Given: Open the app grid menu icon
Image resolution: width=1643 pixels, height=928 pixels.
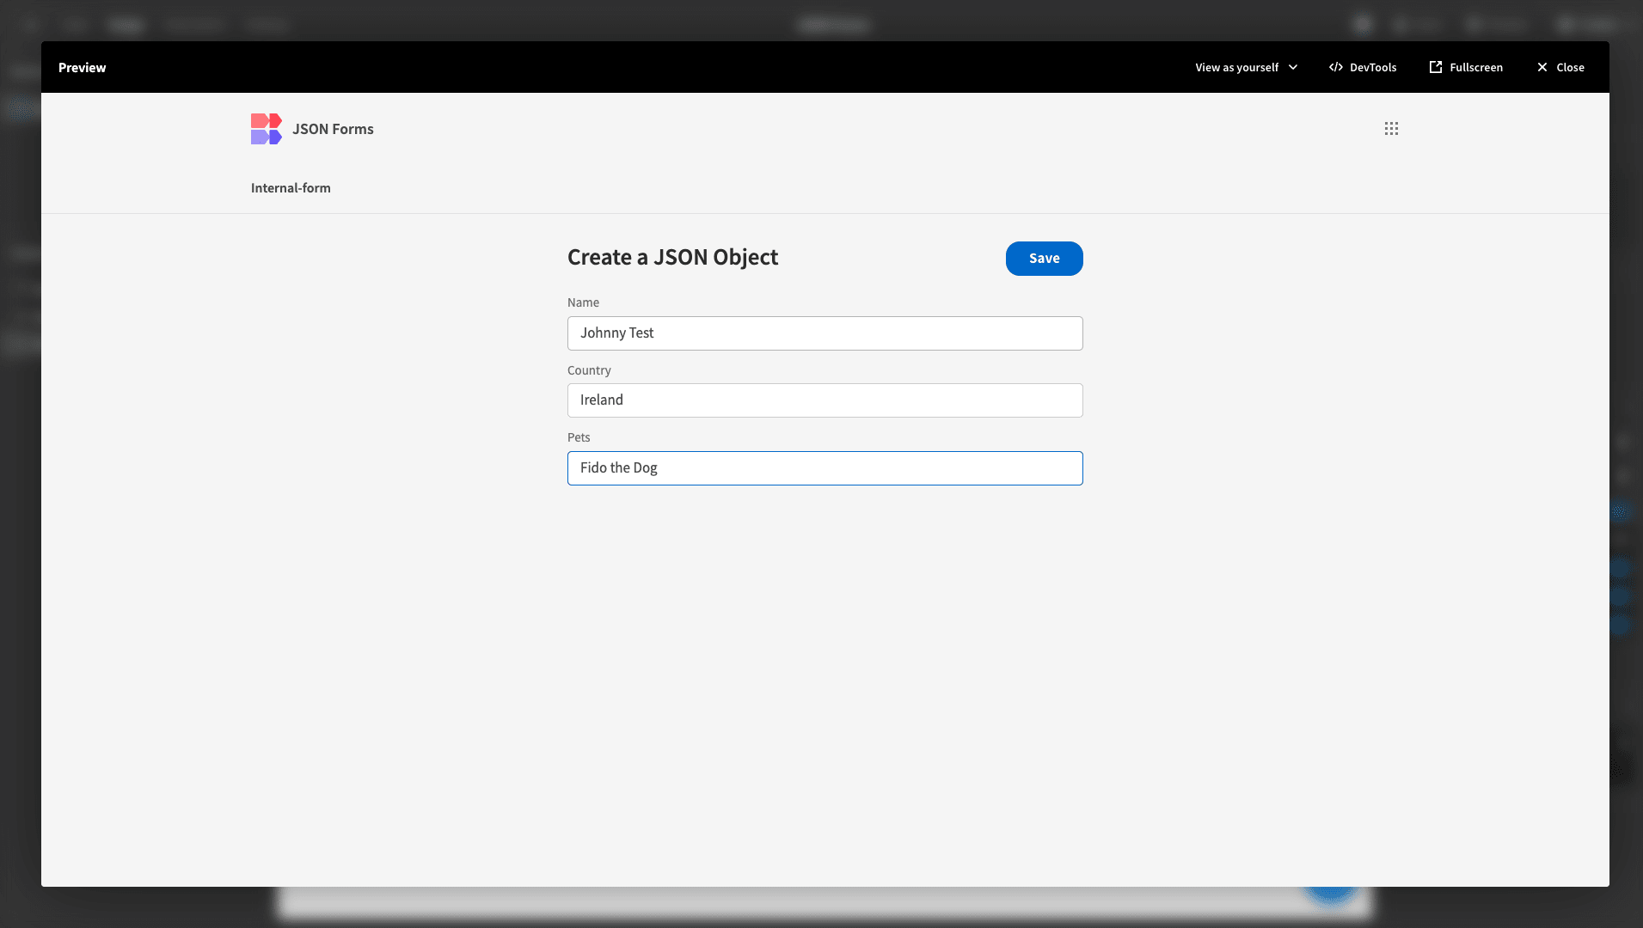Looking at the screenshot, I should tap(1391, 129).
